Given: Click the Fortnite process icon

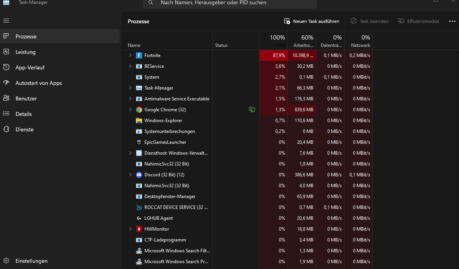Looking at the screenshot, I should (139, 55).
